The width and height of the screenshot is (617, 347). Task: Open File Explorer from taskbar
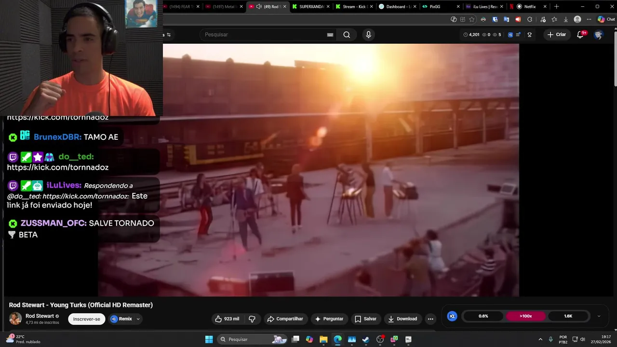click(x=323, y=339)
